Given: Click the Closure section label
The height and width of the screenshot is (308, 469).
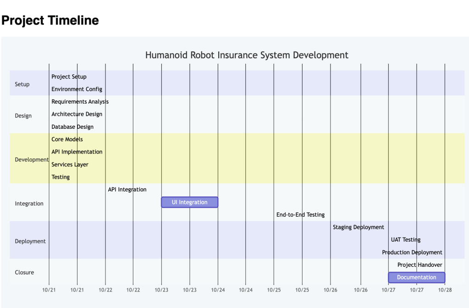Looking at the screenshot, I should coord(24,272).
